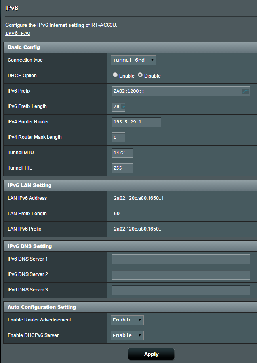The height and width of the screenshot is (363, 257).
Task: Enable the DHCP Option
Action: tap(115, 75)
